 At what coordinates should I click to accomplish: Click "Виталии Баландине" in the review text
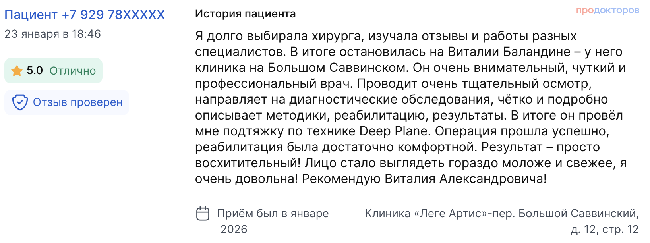[509, 52]
